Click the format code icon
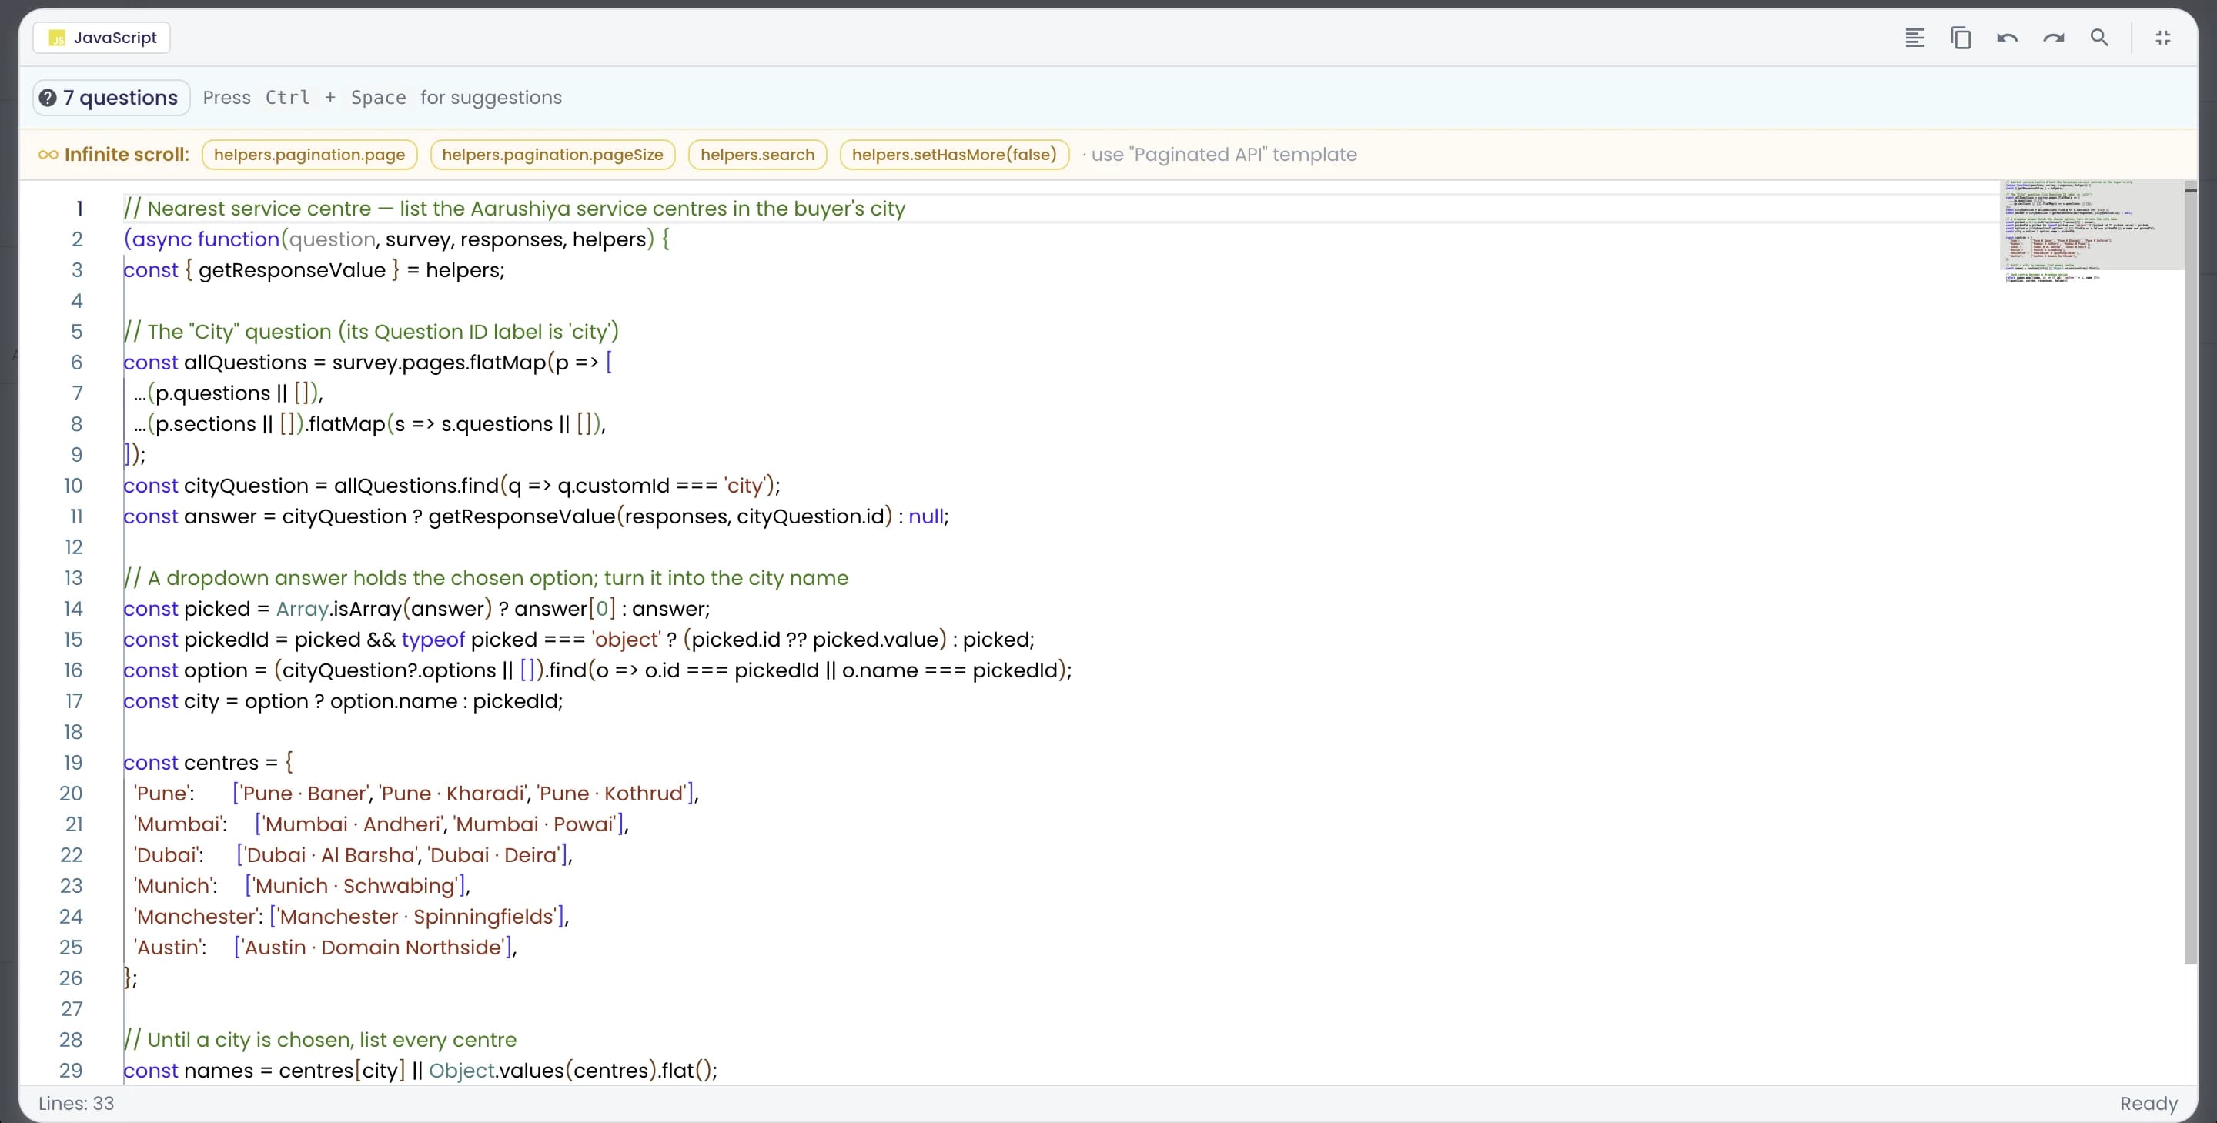Image resolution: width=2217 pixels, height=1123 pixels. [1914, 38]
